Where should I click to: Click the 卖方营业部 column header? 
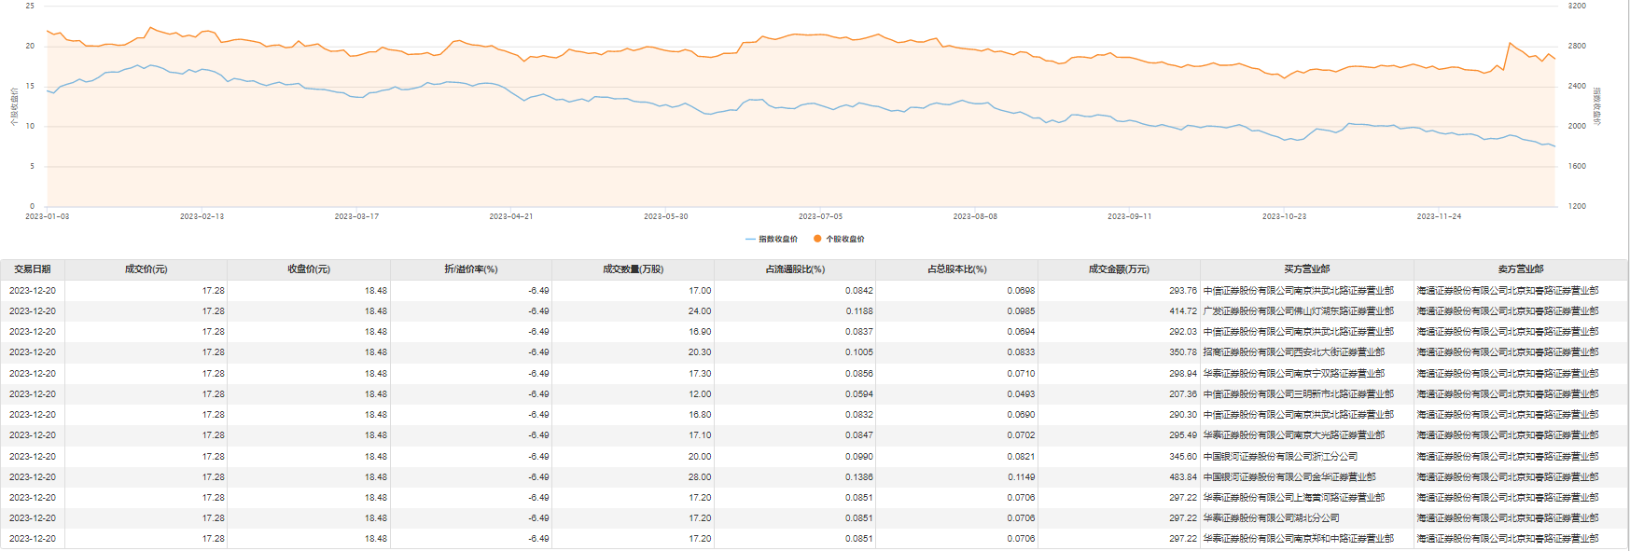click(x=1521, y=269)
